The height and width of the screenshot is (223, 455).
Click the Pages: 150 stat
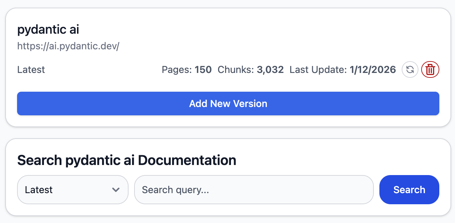(187, 70)
